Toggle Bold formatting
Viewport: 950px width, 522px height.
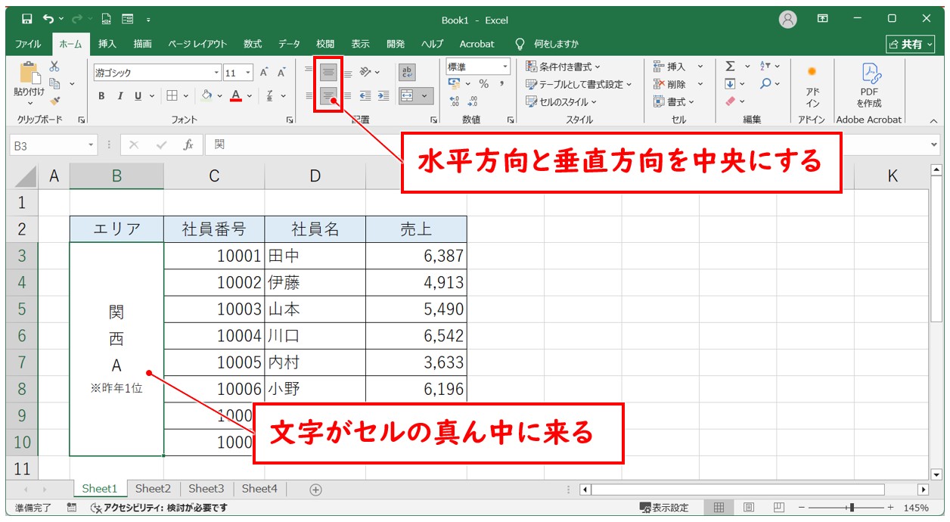point(101,96)
